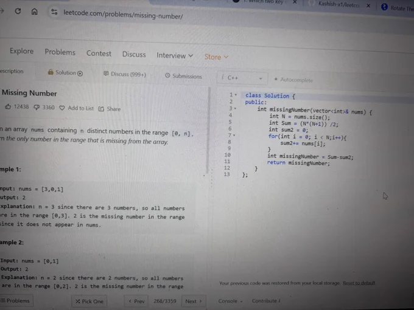Click the Reset to default link
This screenshot has width=414, height=310.
[359, 283]
